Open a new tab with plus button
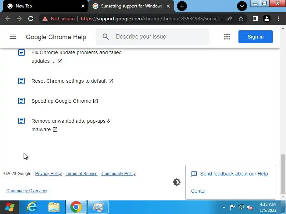 (x=182, y=6)
